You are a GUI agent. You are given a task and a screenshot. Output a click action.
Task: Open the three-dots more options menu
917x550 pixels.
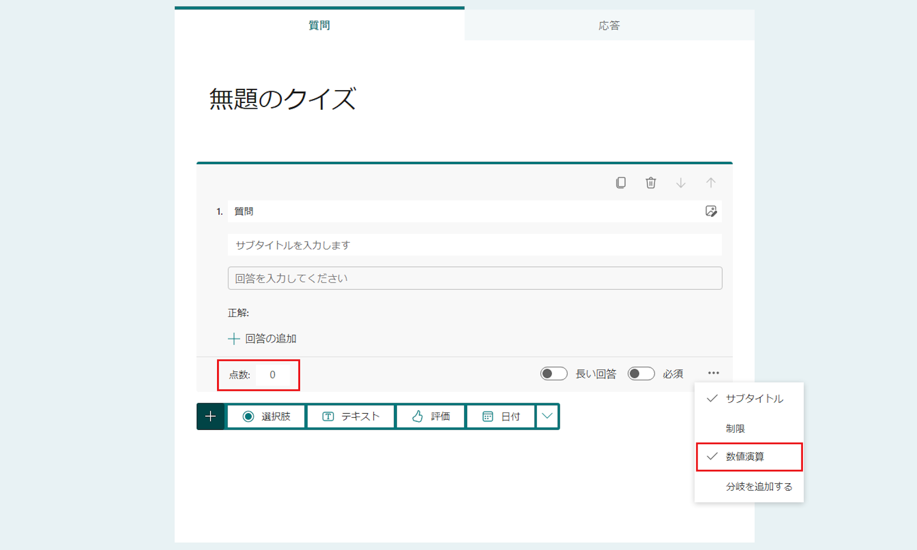click(713, 373)
